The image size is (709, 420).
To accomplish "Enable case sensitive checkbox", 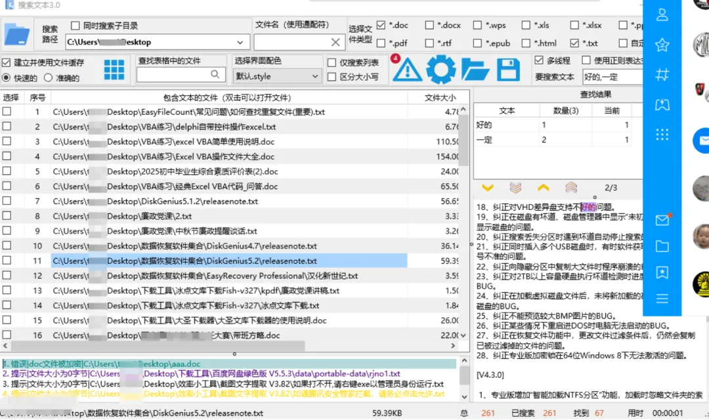I will [x=332, y=77].
